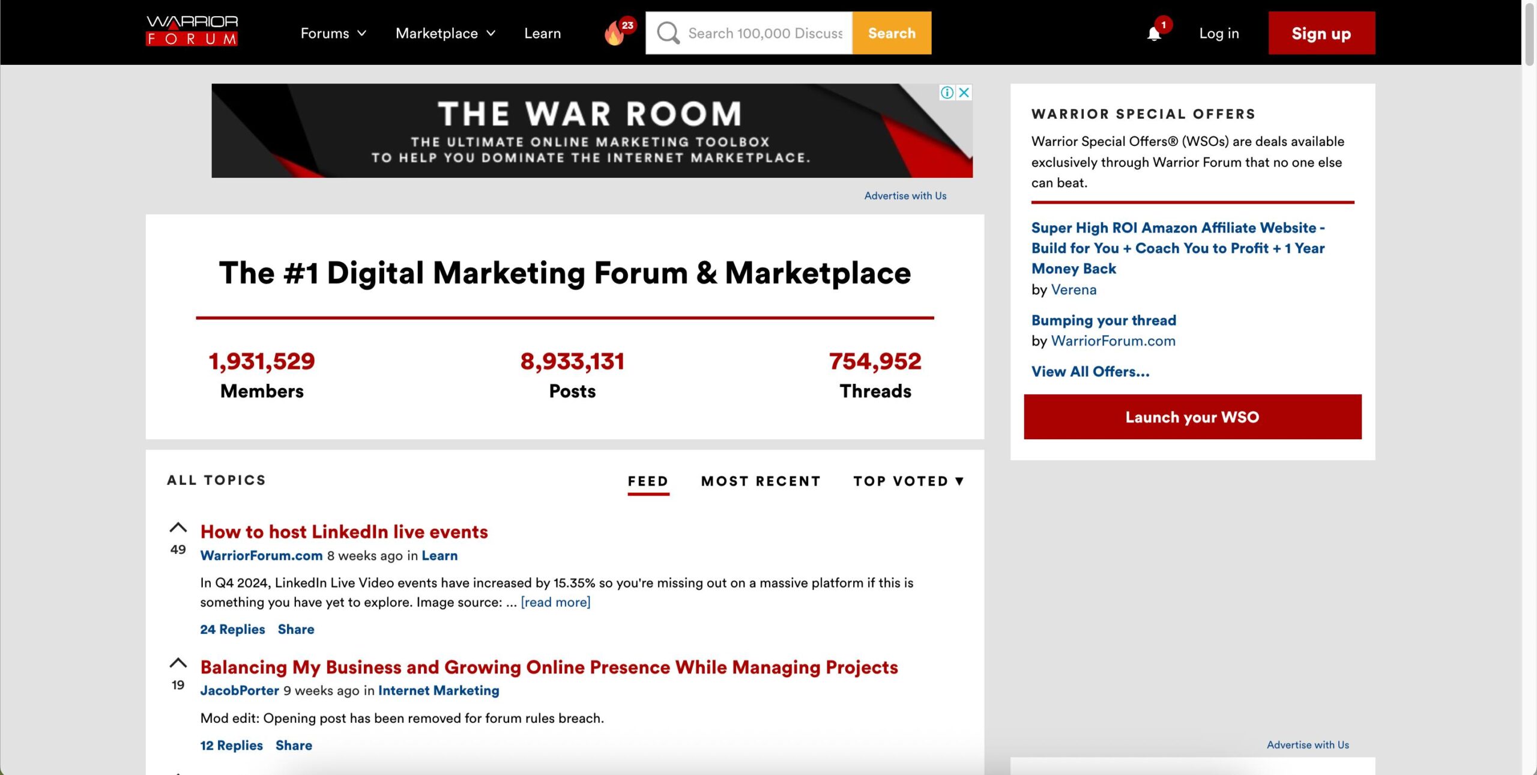This screenshot has width=1537, height=775.
Task: Click WarriorForum.com author of LinkedIn thread
Action: tap(261, 556)
